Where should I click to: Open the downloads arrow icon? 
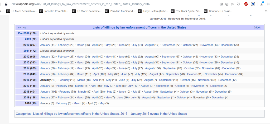261,4
